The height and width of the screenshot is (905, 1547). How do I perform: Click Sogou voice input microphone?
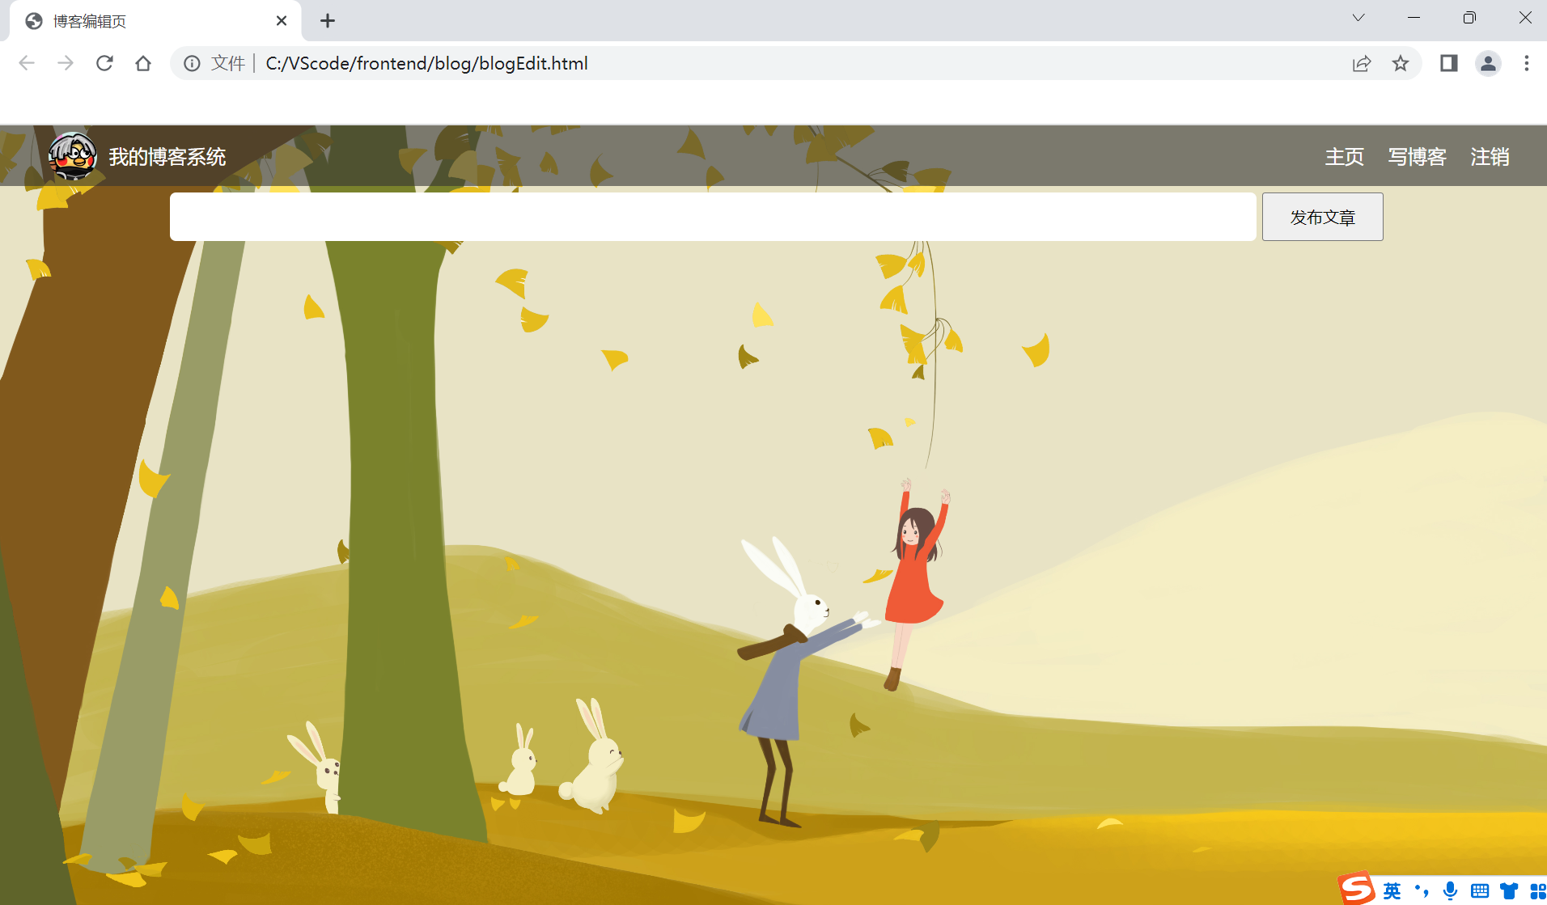pos(1451,891)
